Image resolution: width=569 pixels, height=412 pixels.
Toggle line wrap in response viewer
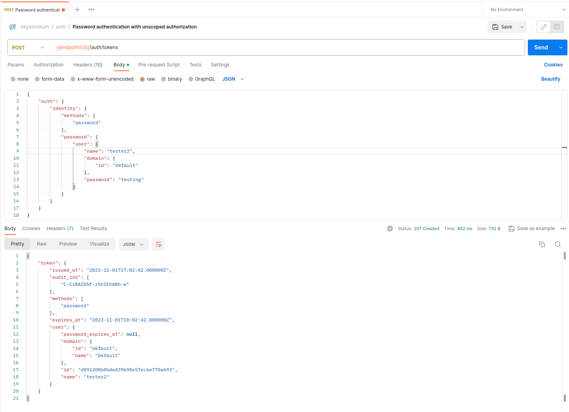point(158,244)
